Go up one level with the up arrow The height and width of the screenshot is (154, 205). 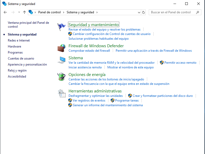coord(24,12)
